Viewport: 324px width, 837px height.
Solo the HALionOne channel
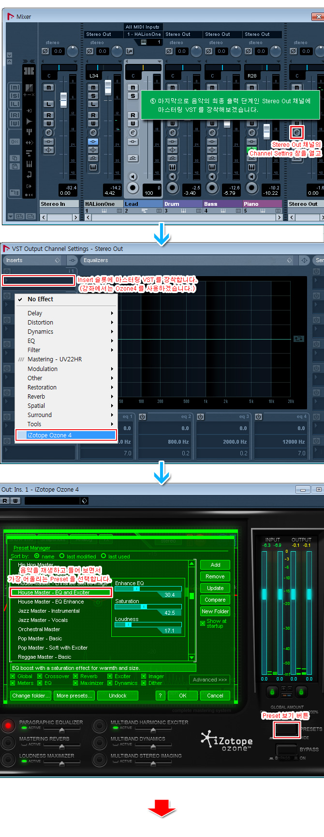click(x=93, y=96)
